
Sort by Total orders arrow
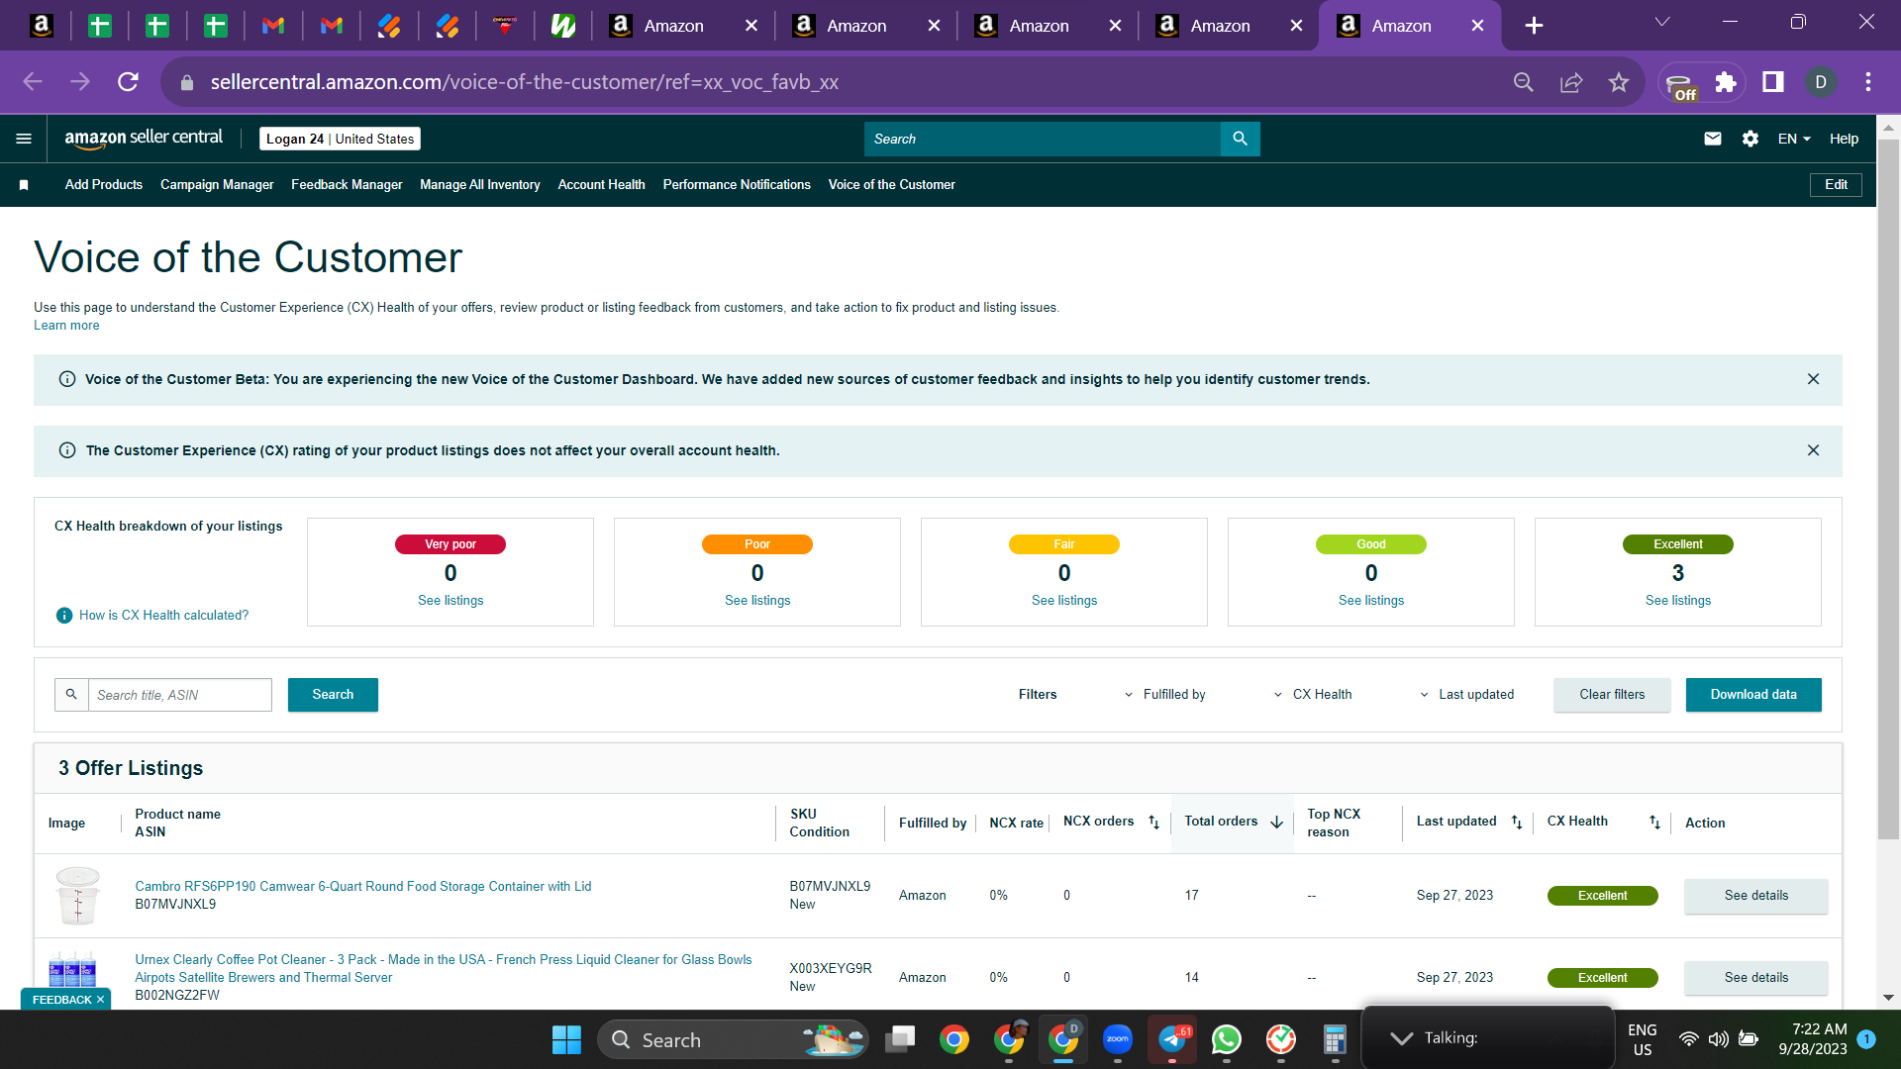click(1276, 822)
